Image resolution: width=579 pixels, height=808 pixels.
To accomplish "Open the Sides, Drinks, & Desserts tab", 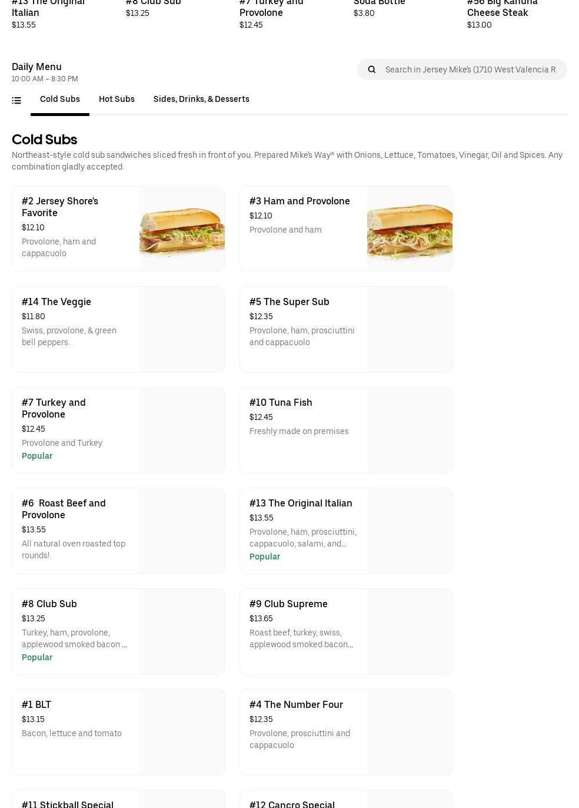I will (201, 99).
